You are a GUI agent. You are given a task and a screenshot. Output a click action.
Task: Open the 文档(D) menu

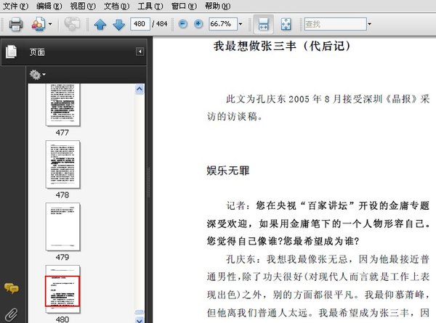click(116, 6)
